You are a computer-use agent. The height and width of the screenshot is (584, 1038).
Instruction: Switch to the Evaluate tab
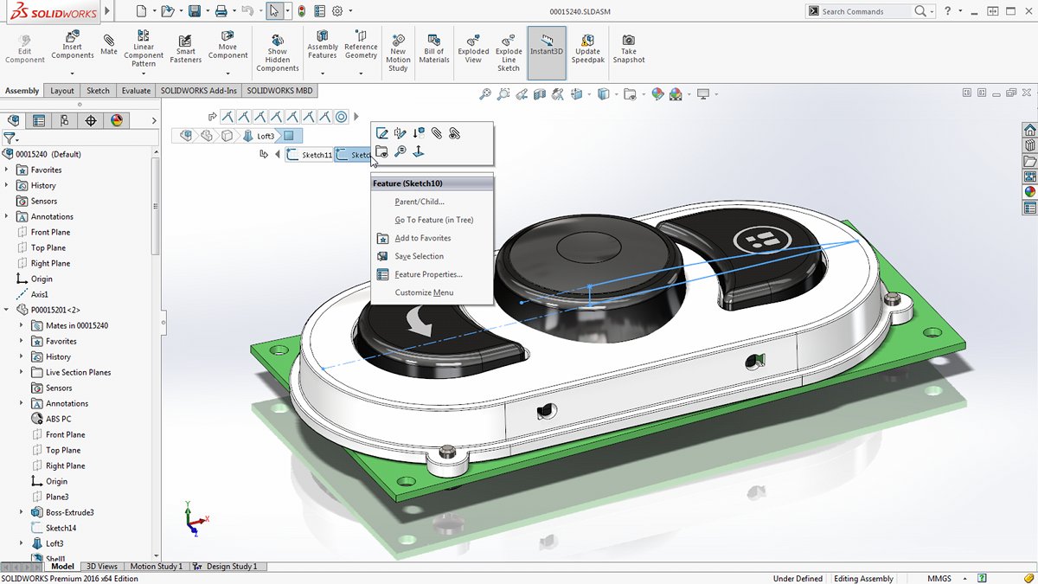pyautogui.click(x=136, y=91)
